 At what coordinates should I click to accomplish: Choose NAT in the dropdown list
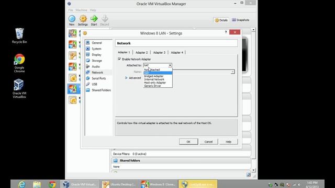158,73
